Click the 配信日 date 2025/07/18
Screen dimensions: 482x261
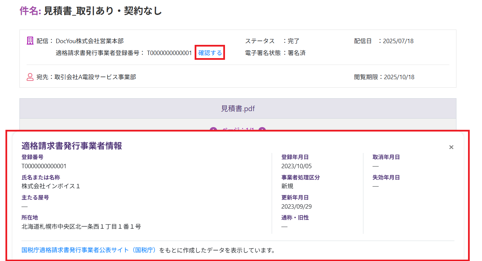(x=398, y=41)
